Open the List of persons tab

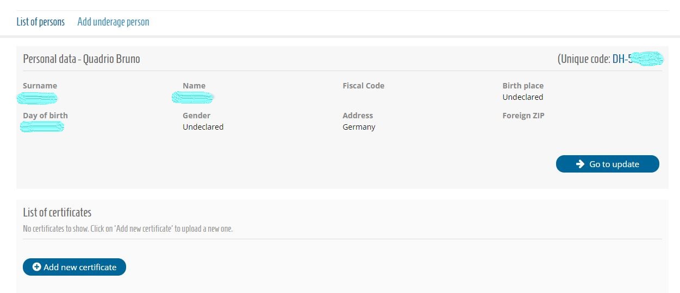point(41,22)
